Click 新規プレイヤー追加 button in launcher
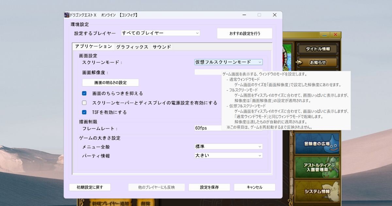The height and width of the screenshot is (206, 392). point(110,203)
